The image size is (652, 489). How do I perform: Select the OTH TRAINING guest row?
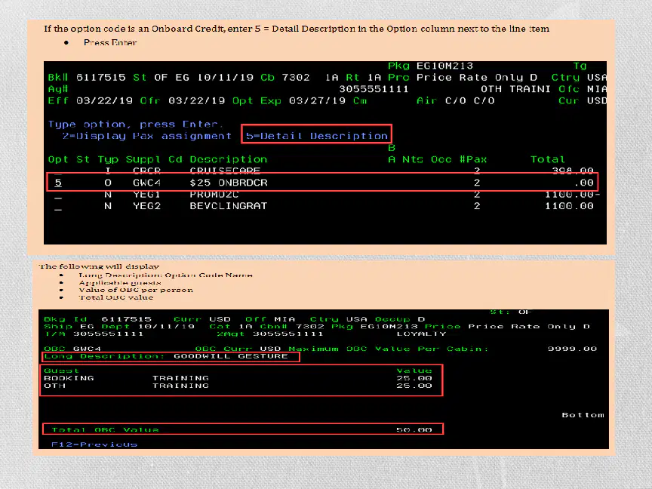pyautogui.click(x=238, y=386)
